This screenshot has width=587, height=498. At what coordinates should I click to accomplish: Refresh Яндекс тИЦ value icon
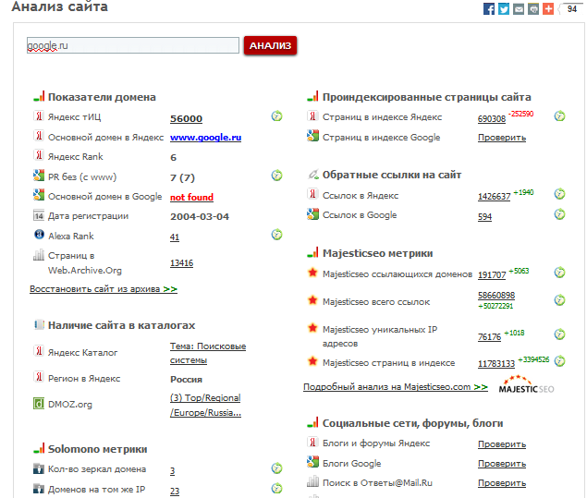(276, 116)
